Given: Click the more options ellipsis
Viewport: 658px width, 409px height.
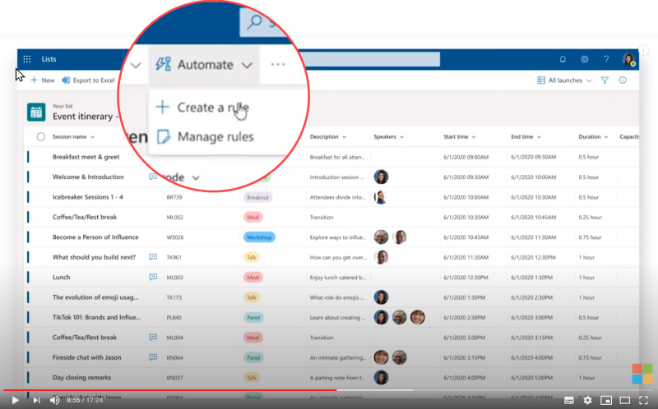Looking at the screenshot, I should click(278, 65).
